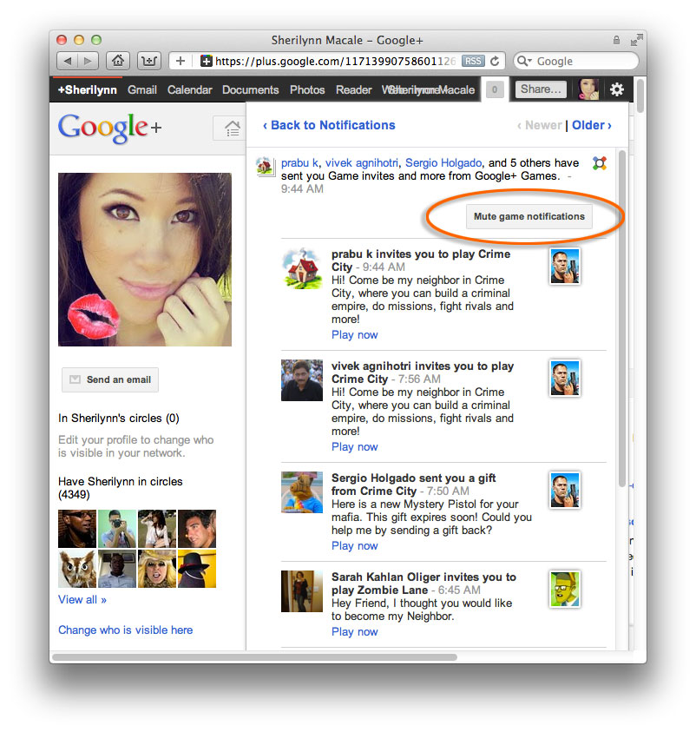Viewport: 696px width, 732px height.
Task: Open prabu k link in notification summary
Action: click(x=299, y=163)
